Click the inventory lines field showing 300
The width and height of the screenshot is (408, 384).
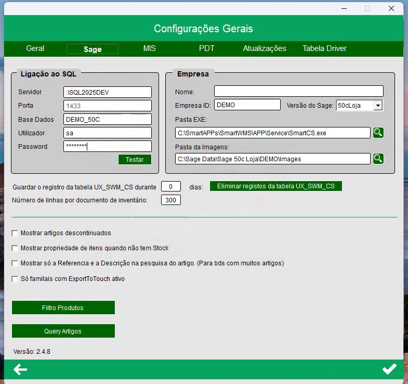pos(170,200)
